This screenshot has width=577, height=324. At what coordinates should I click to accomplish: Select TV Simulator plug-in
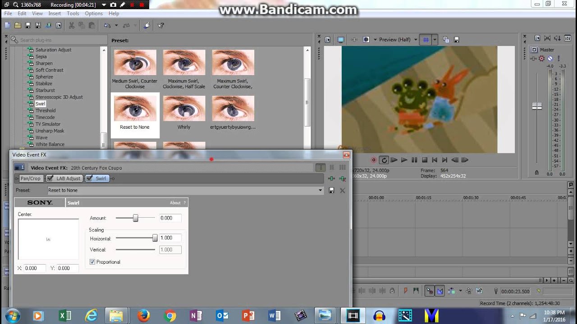[48, 124]
